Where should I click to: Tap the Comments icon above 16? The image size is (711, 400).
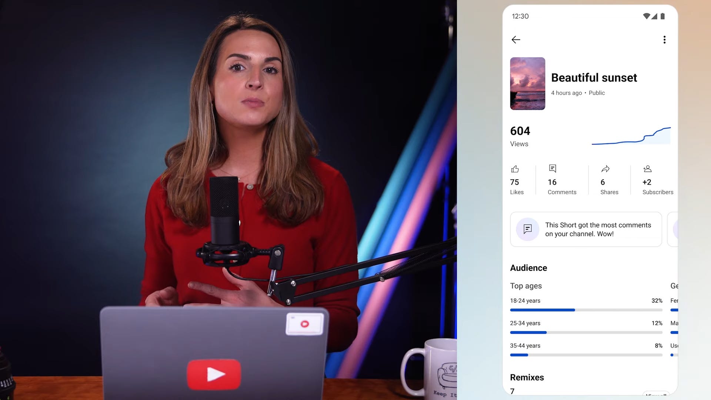tap(553, 169)
